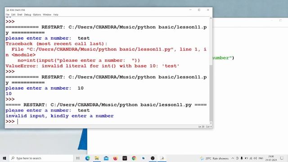The image size is (288, 162).
Task: Open the Microsoft Store taskbar icon
Action: [x=125, y=158]
